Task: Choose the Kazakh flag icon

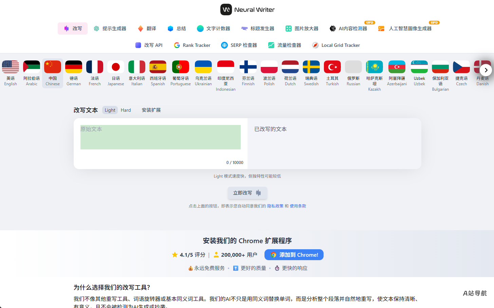Action: pyautogui.click(x=374, y=67)
